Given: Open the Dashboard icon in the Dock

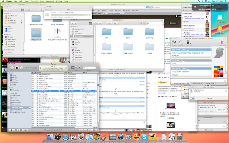Looking at the screenshot, I should coord(58,137).
